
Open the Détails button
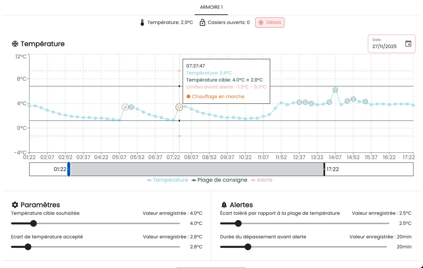[270, 22]
